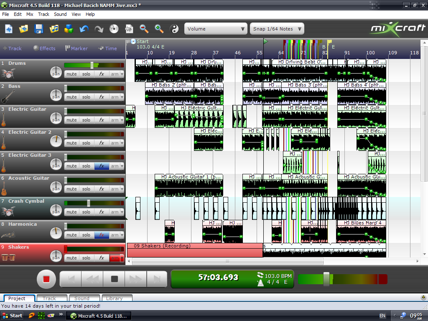
Task: Mute the Drums track
Action: pos(71,74)
